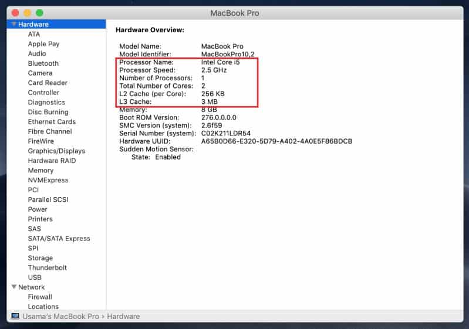The image size is (469, 329).
Task: Select Diagnostics in the sidebar
Action: 46,102
